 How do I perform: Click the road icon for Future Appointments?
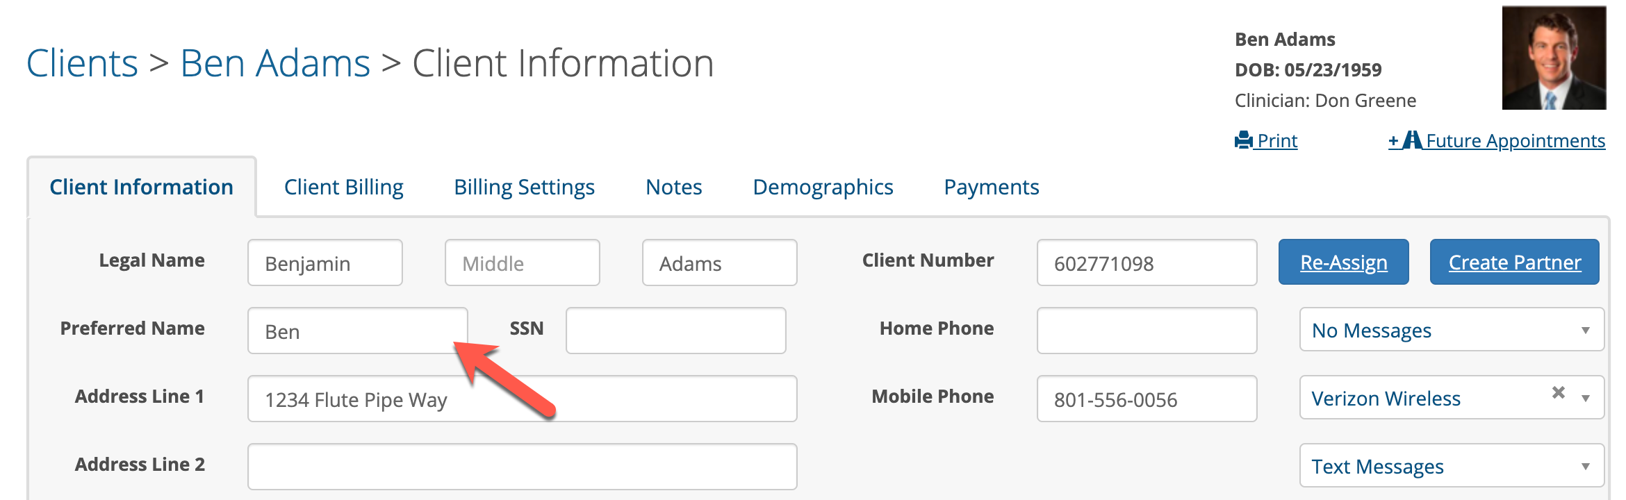pos(1411,140)
